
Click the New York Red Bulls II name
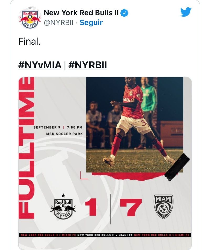(x=81, y=13)
